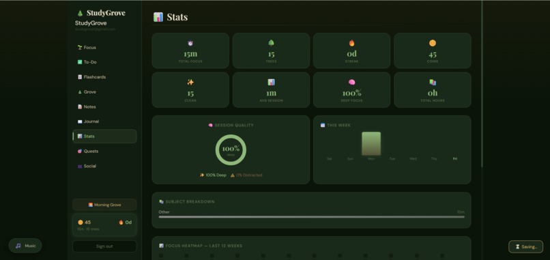This screenshot has height=260, width=550.
Task: Click the brain icon beside Session Quality
Action: click(210, 125)
